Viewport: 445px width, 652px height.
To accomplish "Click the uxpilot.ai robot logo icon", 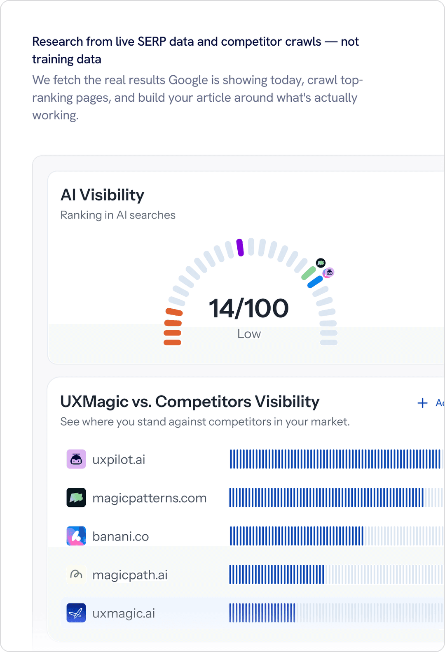I will click(76, 459).
